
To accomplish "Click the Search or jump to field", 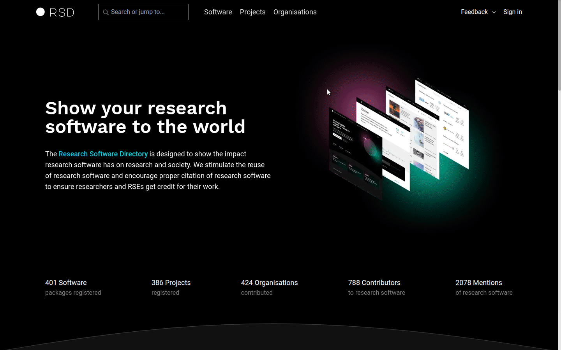I will click(x=143, y=12).
